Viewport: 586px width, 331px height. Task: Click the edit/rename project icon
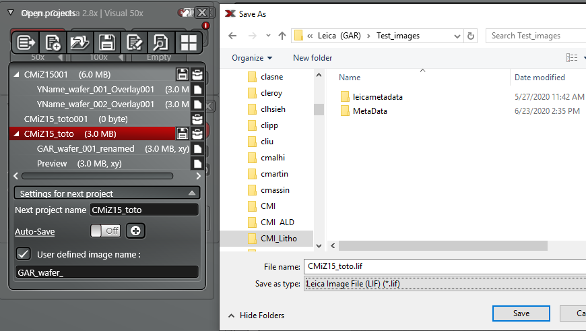[x=133, y=42]
